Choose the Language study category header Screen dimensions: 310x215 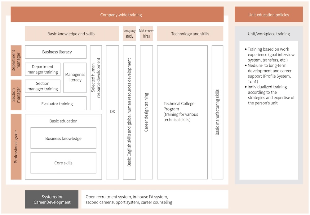[x=129, y=34]
